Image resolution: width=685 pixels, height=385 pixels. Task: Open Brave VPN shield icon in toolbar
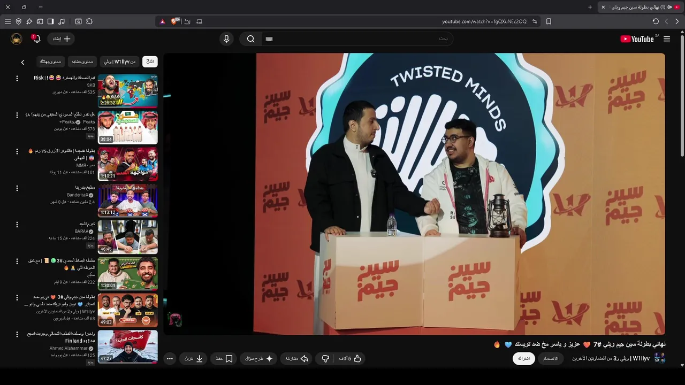pyautogui.click(x=18, y=21)
